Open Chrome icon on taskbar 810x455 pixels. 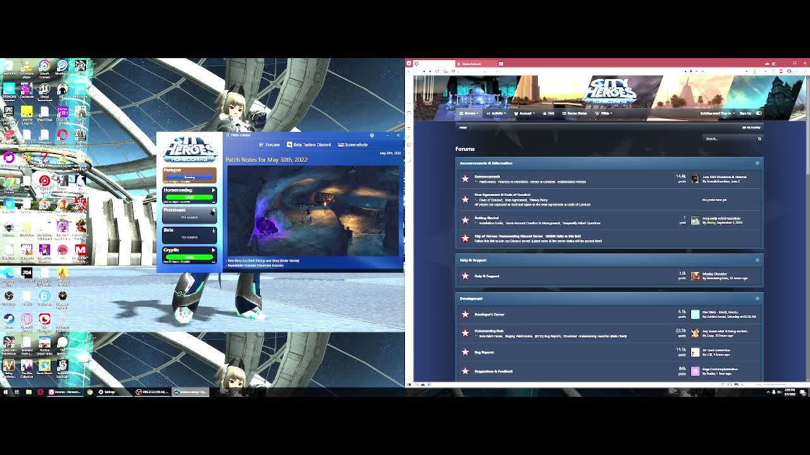[89, 392]
